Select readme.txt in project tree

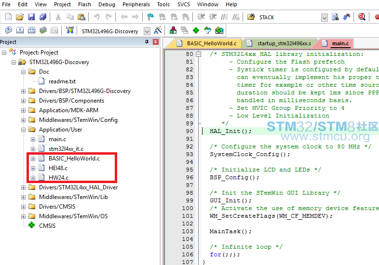[62, 81]
